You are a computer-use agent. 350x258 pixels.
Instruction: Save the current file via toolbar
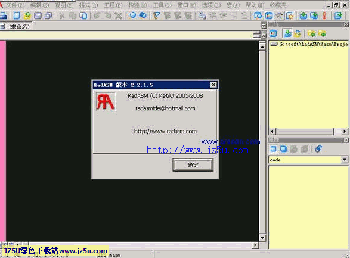pos(38,15)
